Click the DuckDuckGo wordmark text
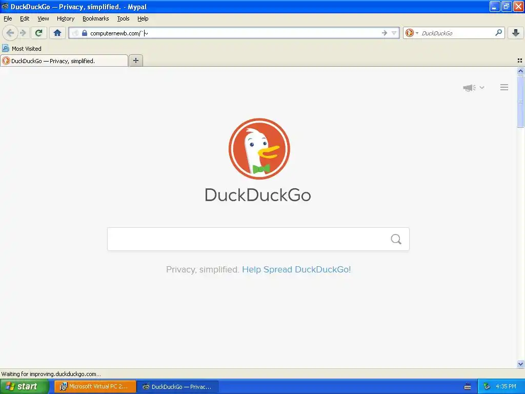The width and height of the screenshot is (525, 394). tap(258, 195)
